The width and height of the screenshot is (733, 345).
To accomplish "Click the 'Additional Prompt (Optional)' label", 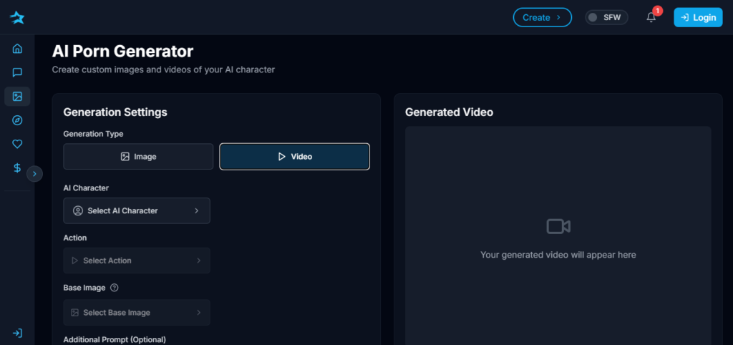I will pos(115,339).
